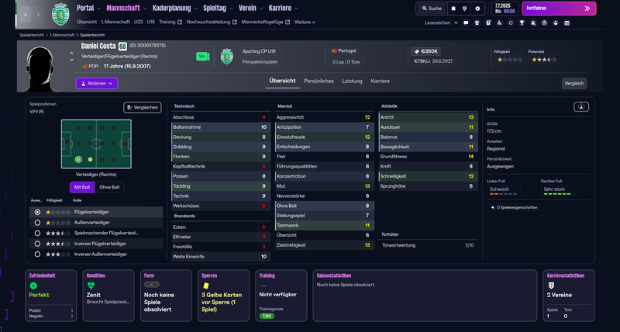Select Inverser Außenverteidiger radio button
Screen dimensions: 620x332
click(x=37, y=254)
